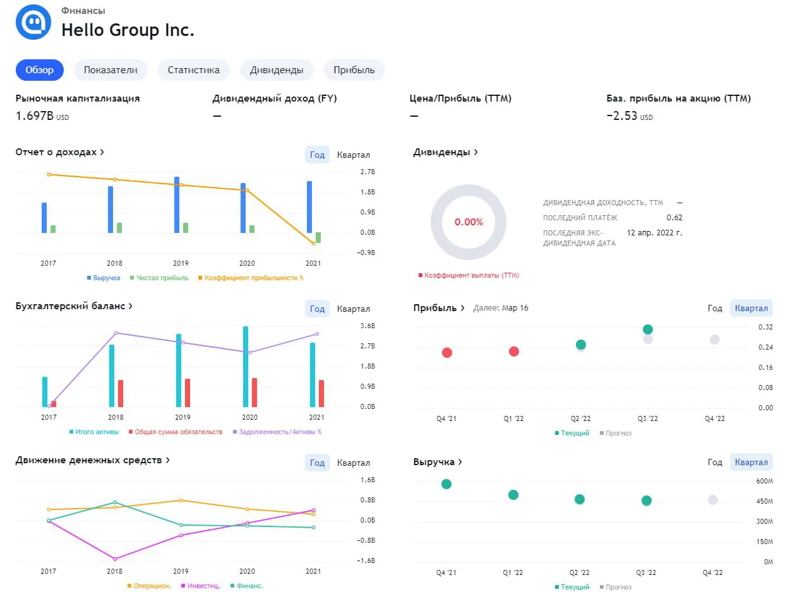
Task: Click the Q1 '22 green revenue dot
Action: (x=513, y=495)
